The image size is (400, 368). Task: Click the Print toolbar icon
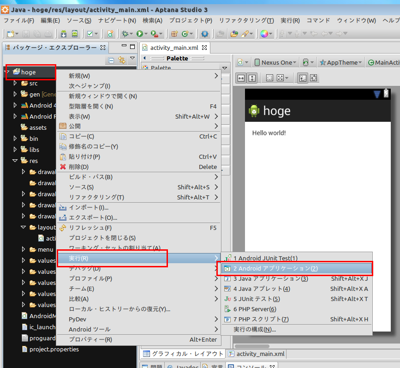(x=48, y=34)
